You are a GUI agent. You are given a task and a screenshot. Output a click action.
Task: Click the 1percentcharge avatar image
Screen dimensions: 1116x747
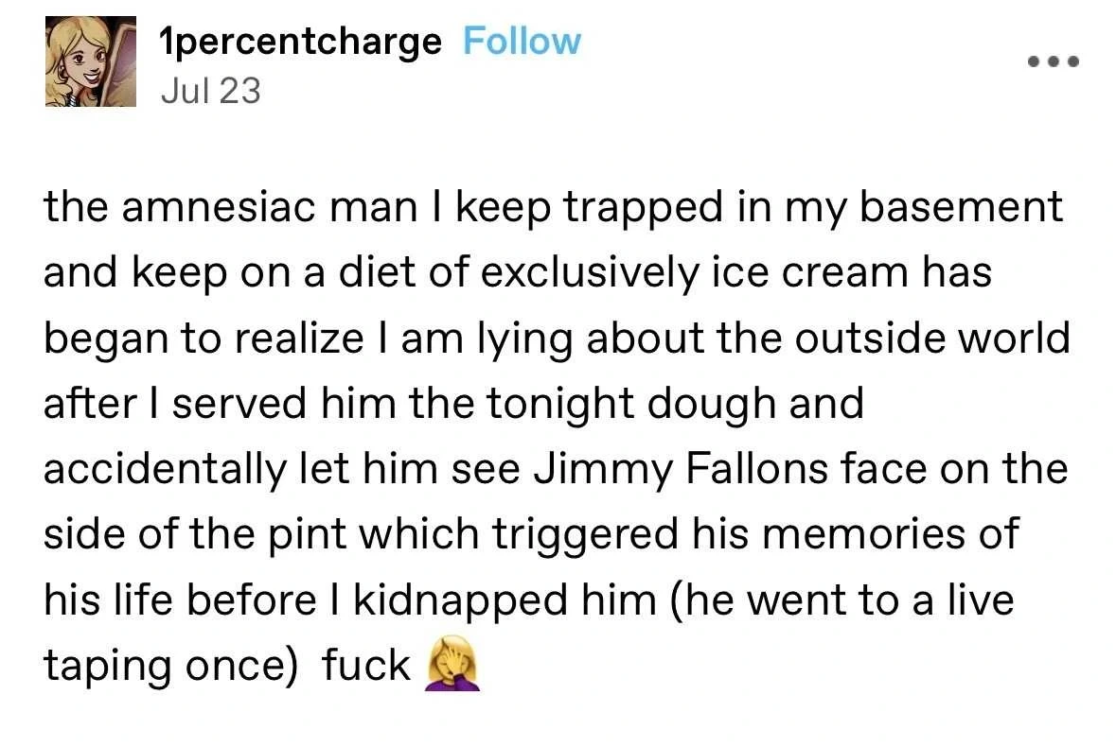click(90, 61)
